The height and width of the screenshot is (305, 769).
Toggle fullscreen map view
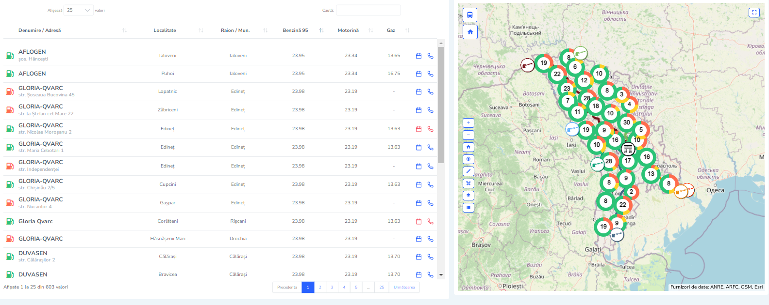[754, 13]
